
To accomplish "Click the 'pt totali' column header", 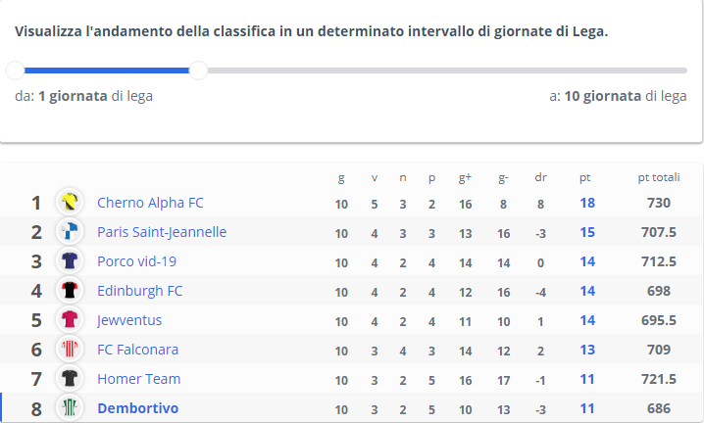I will pyautogui.click(x=659, y=177).
